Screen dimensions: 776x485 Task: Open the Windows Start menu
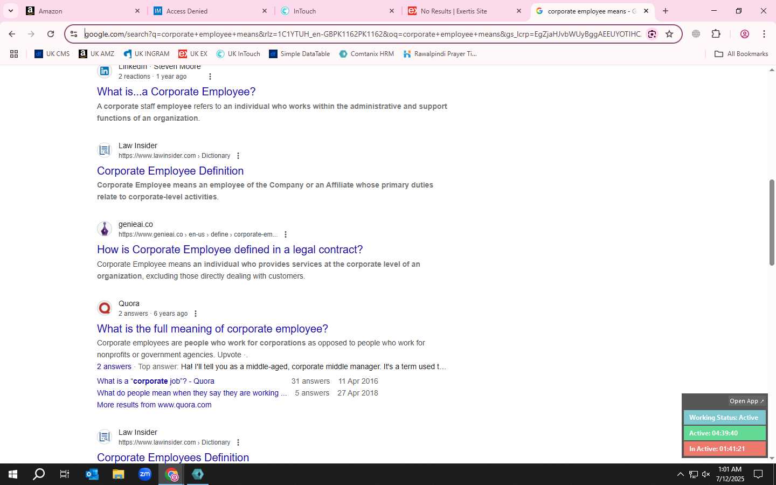click(13, 474)
